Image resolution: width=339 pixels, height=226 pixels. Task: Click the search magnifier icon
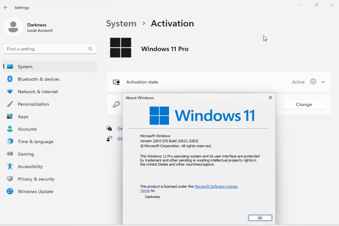pyautogui.click(x=90, y=49)
